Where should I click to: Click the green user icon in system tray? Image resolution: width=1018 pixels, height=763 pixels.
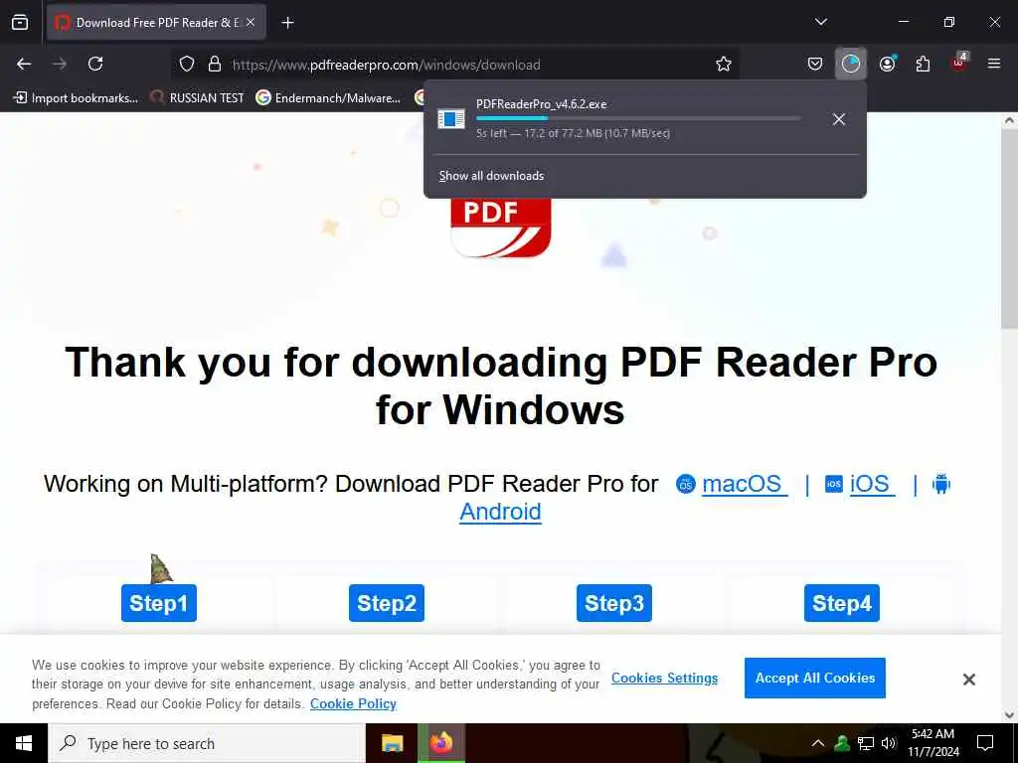click(842, 743)
